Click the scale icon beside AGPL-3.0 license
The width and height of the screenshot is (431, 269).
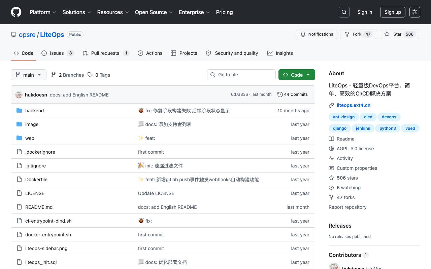pyautogui.click(x=331, y=149)
